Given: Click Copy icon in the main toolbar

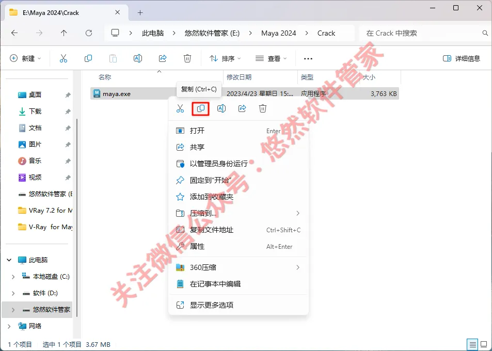Looking at the screenshot, I should (88, 58).
